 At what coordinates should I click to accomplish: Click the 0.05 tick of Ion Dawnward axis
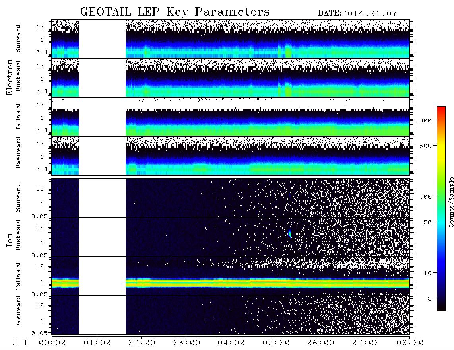click(39, 333)
